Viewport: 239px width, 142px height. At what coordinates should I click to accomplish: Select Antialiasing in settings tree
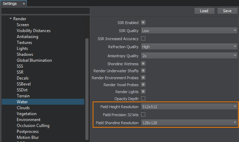point(28,37)
